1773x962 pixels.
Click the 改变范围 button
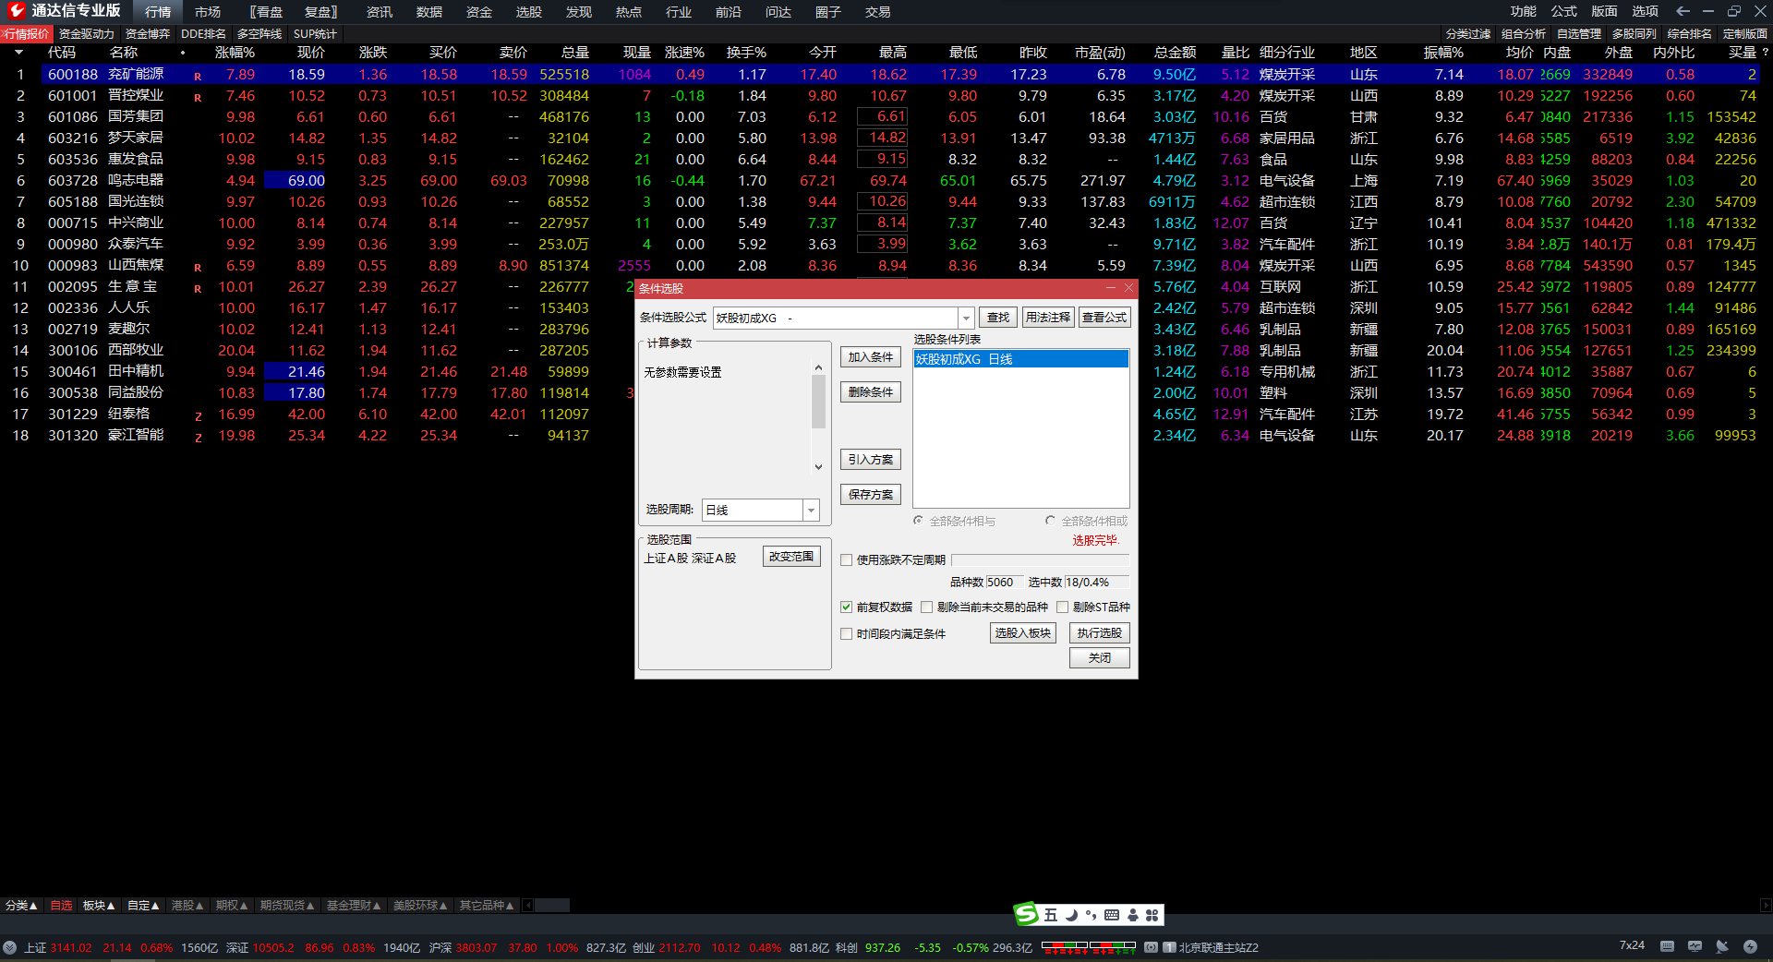click(791, 557)
